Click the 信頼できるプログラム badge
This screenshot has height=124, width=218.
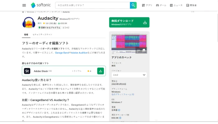click(x=50, y=28)
